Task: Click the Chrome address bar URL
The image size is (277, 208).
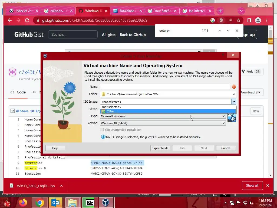Action: [x=95, y=21]
